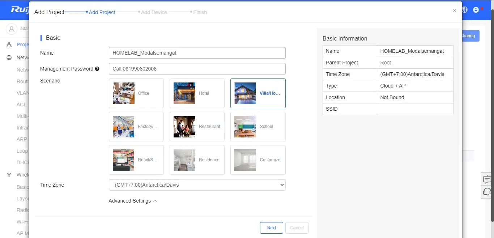Click the (GMT+7:00)Antarctica/Davis cell in Basic Information
This screenshot has width=494, height=238.
415,74
